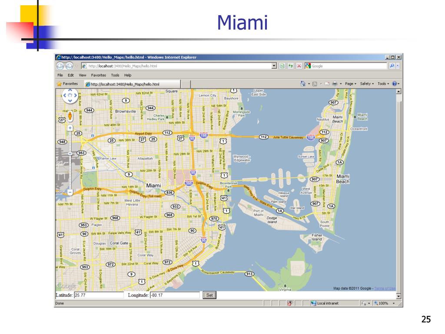The image size is (445, 334).
Task: Open the File menu
Action: point(60,75)
